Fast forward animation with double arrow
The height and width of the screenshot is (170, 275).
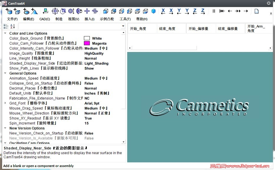click(238, 11)
